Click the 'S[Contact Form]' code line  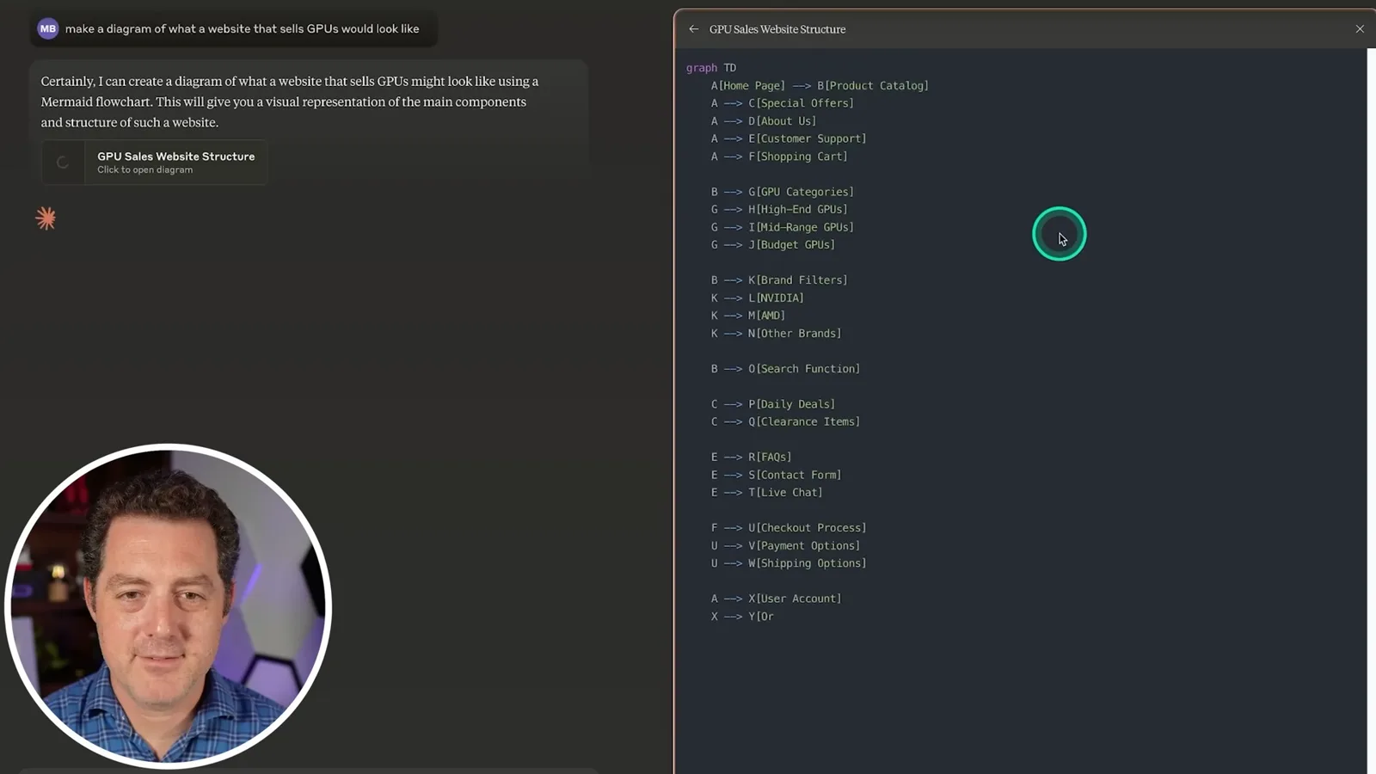coord(777,475)
